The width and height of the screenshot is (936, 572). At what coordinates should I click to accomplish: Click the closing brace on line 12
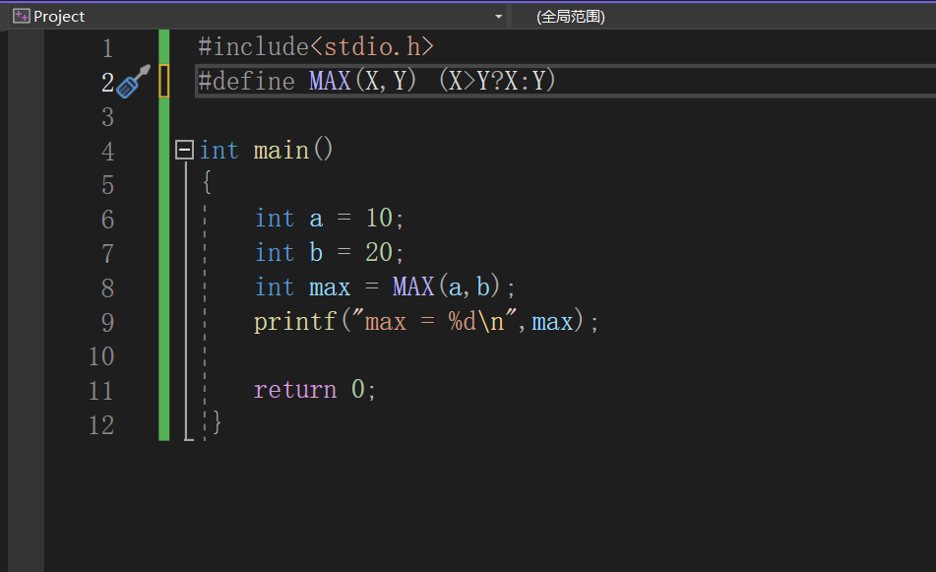(217, 422)
